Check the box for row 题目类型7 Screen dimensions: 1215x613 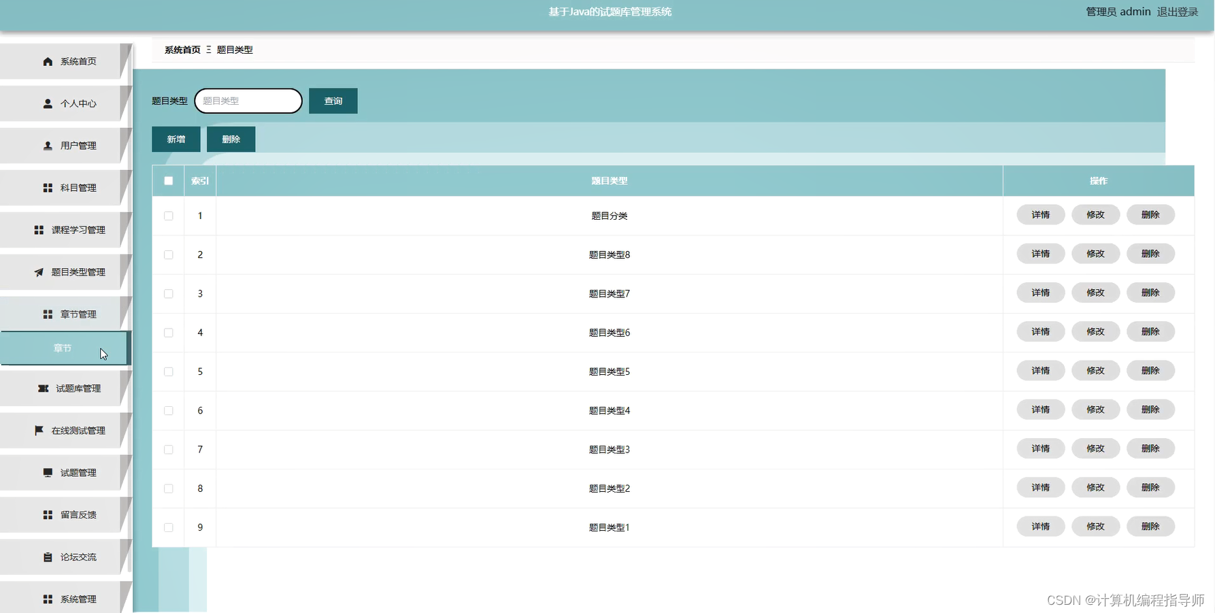(x=169, y=294)
